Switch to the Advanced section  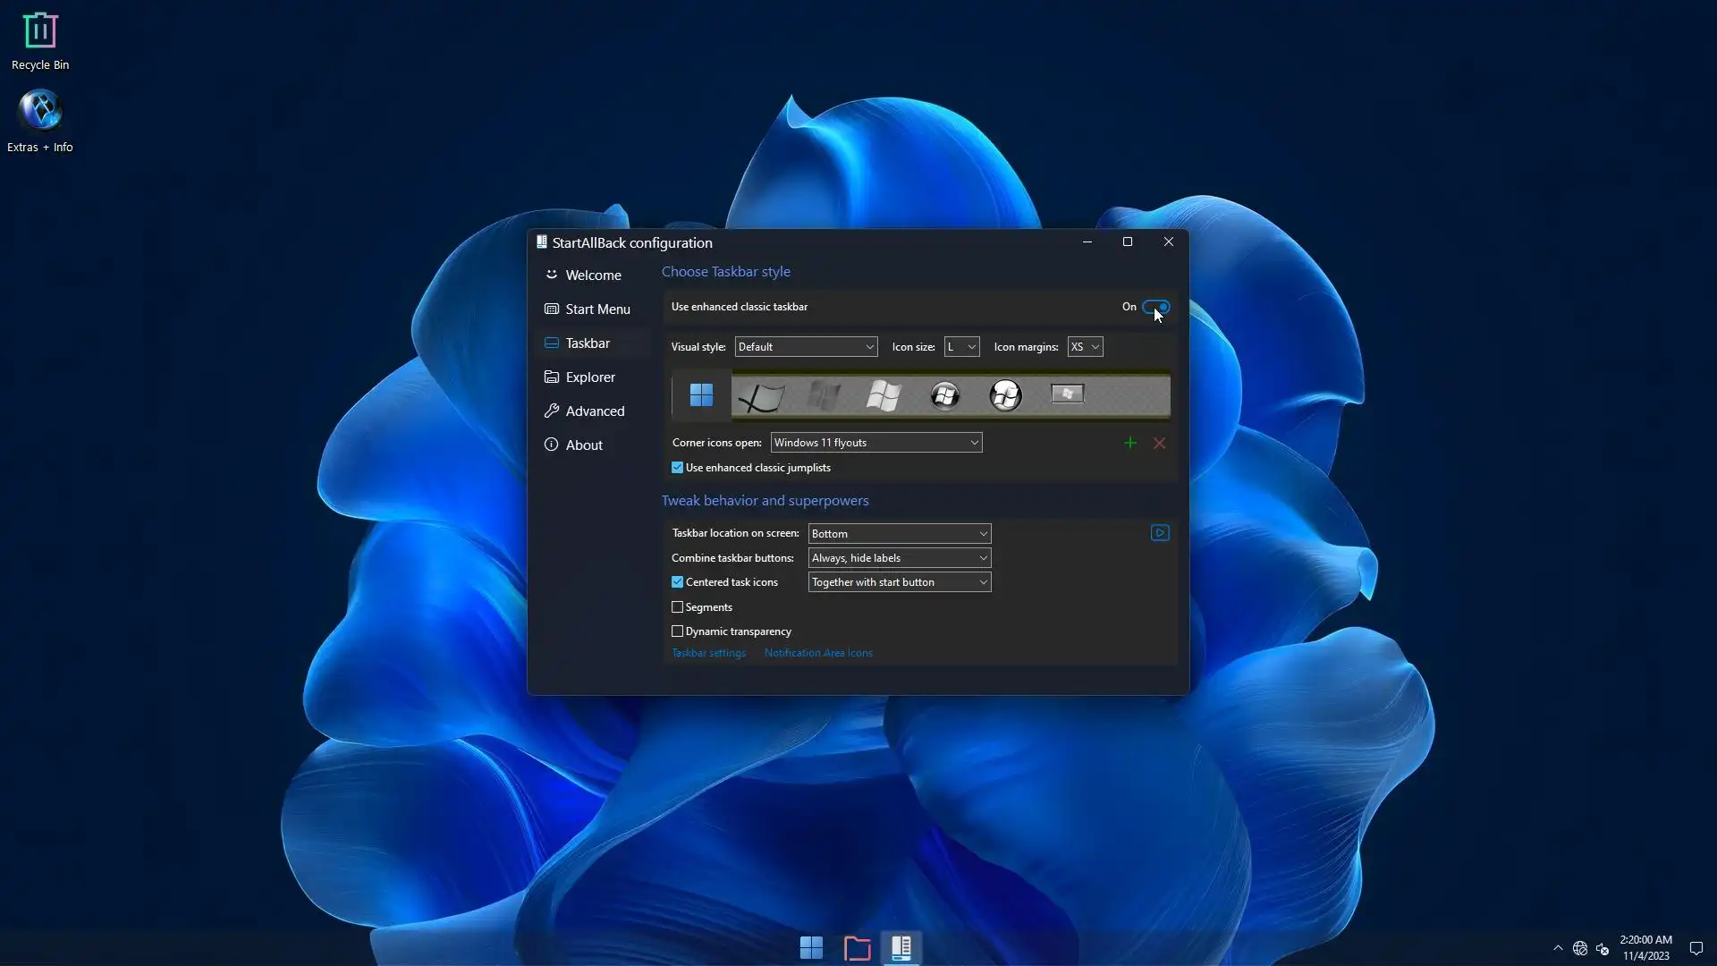click(594, 411)
